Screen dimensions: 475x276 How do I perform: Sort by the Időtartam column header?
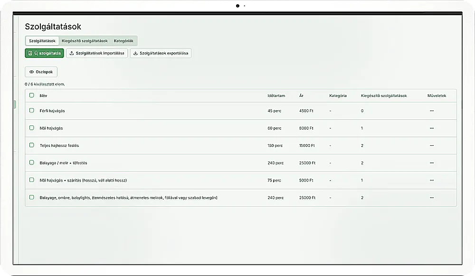(x=276, y=95)
